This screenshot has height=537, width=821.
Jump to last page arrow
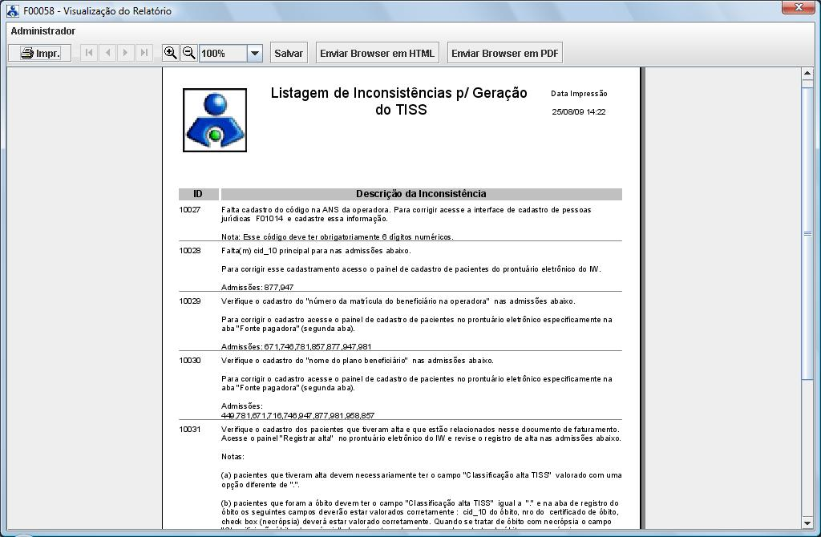(144, 53)
